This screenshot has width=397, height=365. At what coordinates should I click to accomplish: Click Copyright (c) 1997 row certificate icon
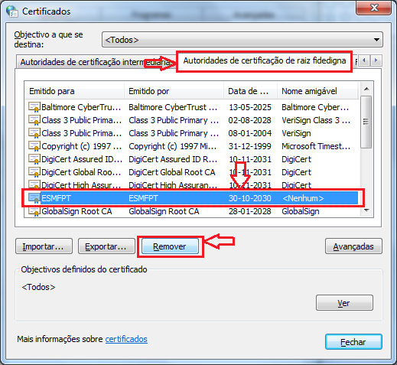click(34, 146)
